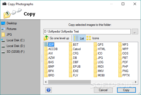
Task: Switch to List view
Action: coord(79,38)
